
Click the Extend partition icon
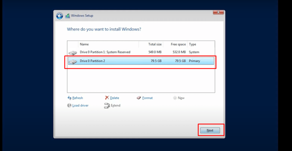point(107,106)
